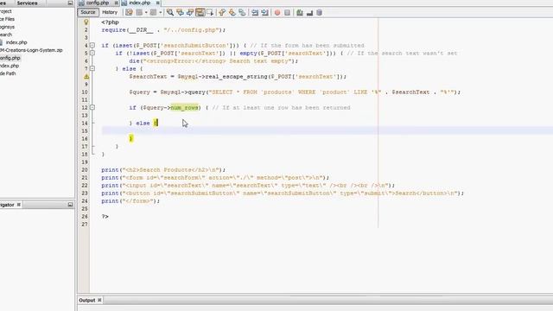Click dark icon before the cylinder icon
Image resolution: width=553 pixels, height=311 pixels.
coord(309,13)
